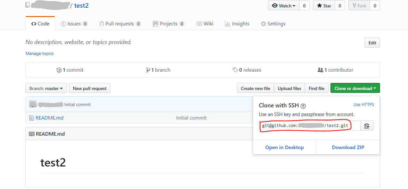Click Download ZIP

tap(348, 147)
